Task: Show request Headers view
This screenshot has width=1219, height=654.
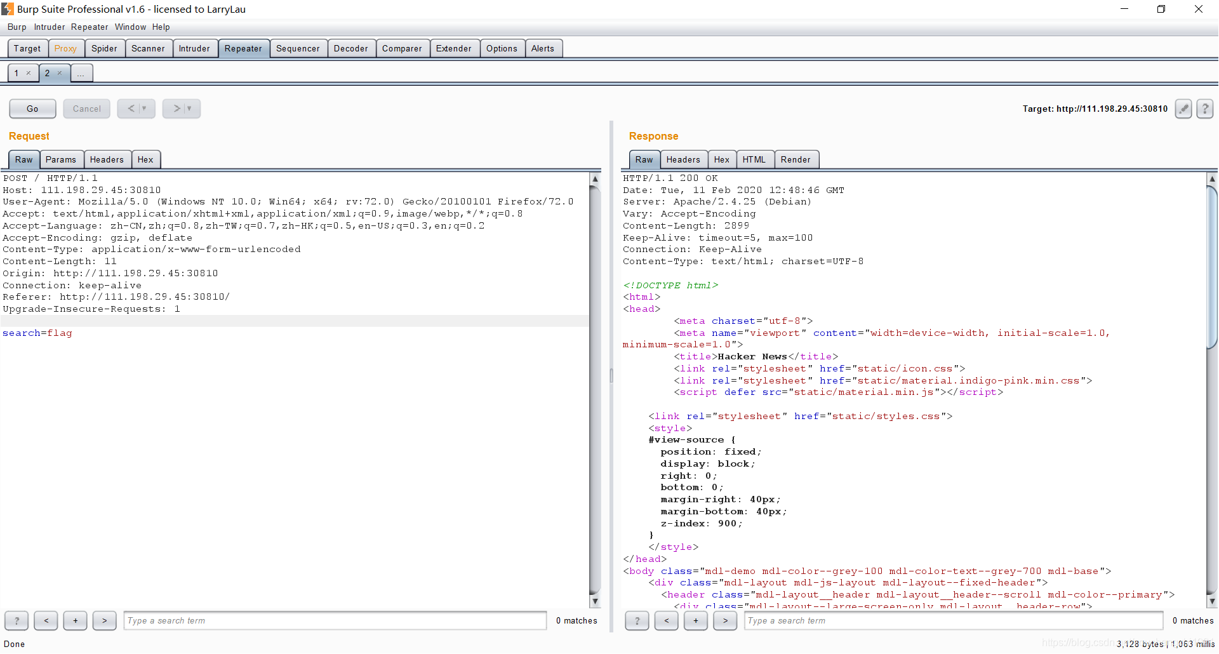Action: pyautogui.click(x=107, y=159)
